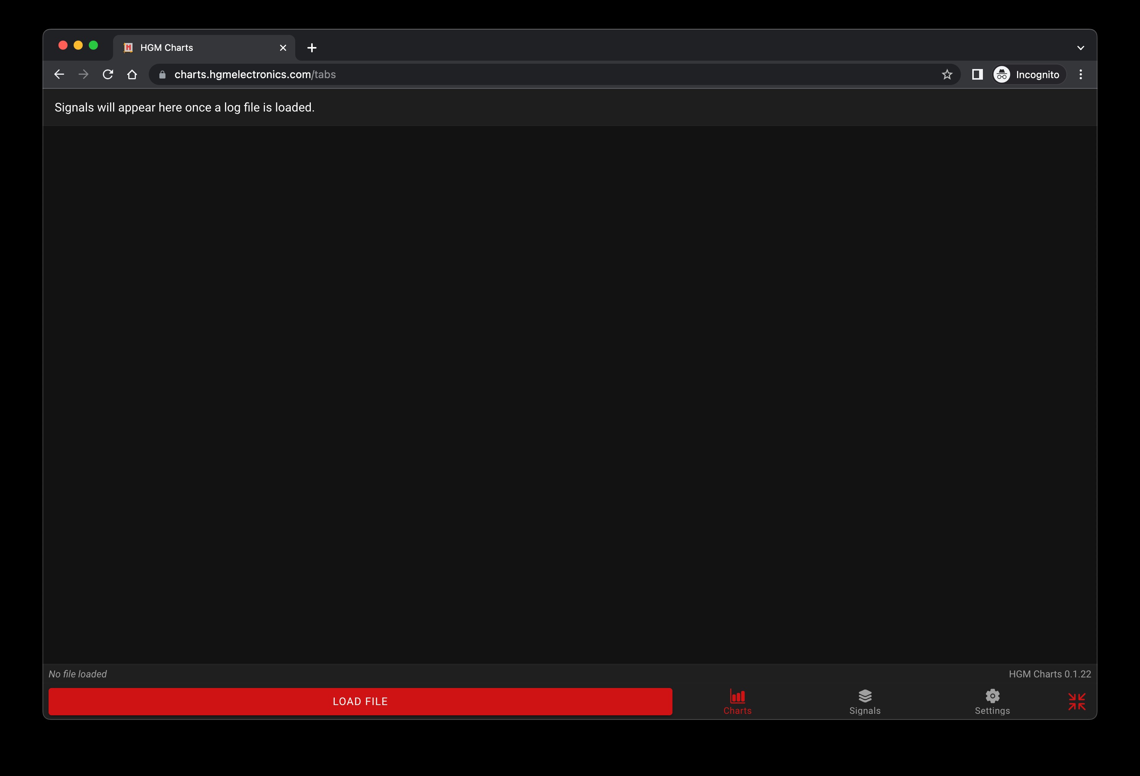Click the address bar URL field
Viewport: 1140px width, 776px height.
554,74
